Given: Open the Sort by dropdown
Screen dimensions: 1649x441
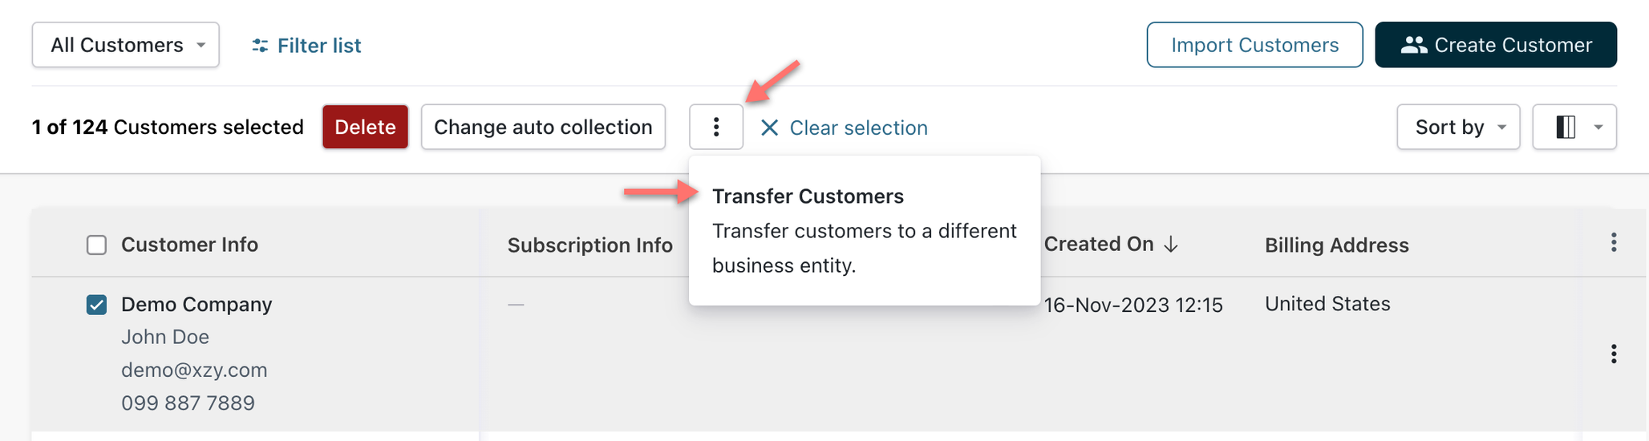Looking at the screenshot, I should click(1457, 127).
